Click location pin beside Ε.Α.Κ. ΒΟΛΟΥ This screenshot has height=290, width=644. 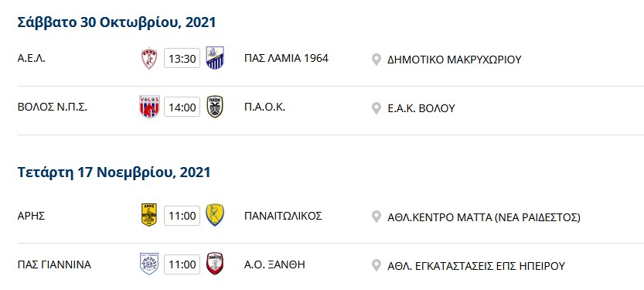coord(377,108)
